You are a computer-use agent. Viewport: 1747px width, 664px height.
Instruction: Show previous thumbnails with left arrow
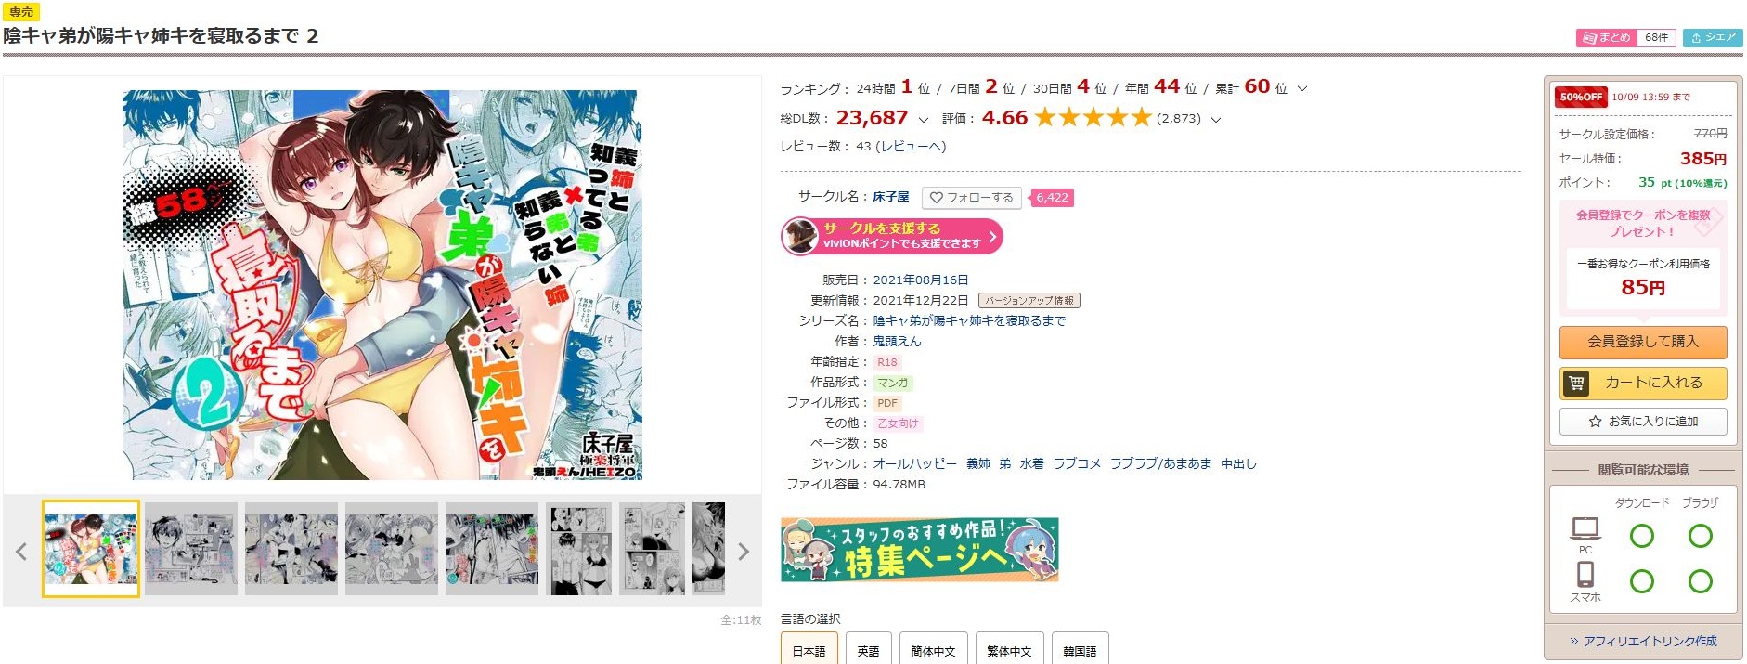(21, 552)
